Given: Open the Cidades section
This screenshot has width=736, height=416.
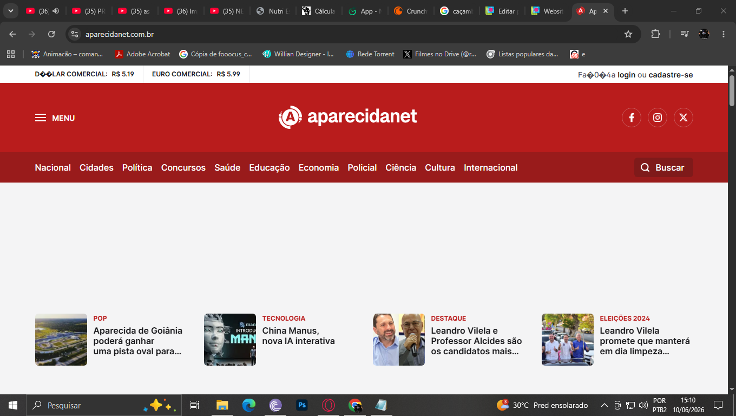Looking at the screenshot, I should 96,167.
